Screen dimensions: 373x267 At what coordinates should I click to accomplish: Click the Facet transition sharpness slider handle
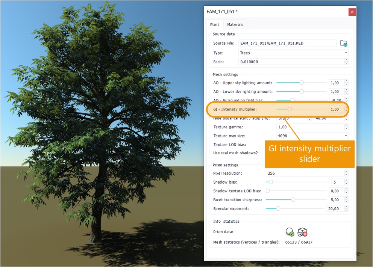pos(293,200)
